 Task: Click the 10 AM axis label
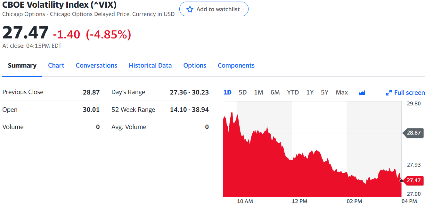pos(245,201)
